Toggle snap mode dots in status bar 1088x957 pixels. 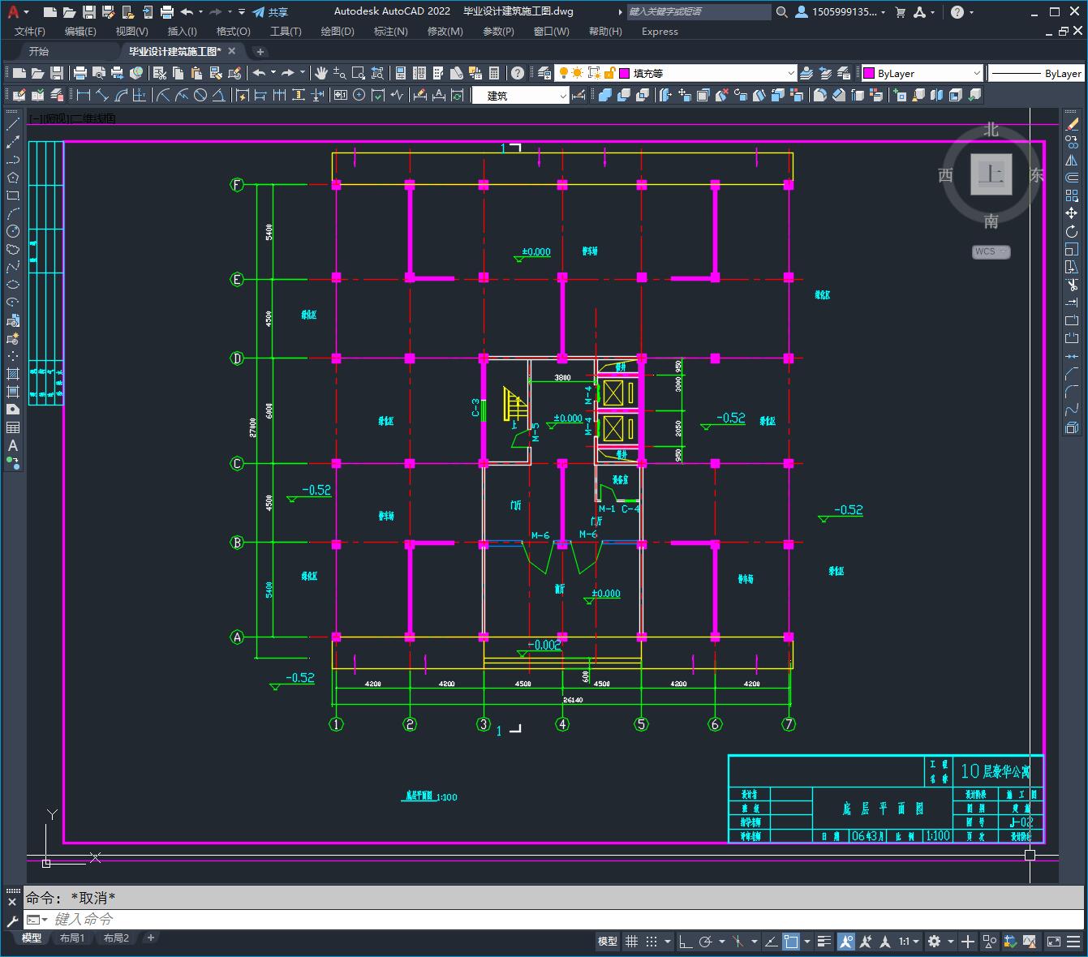coord(652,942)
